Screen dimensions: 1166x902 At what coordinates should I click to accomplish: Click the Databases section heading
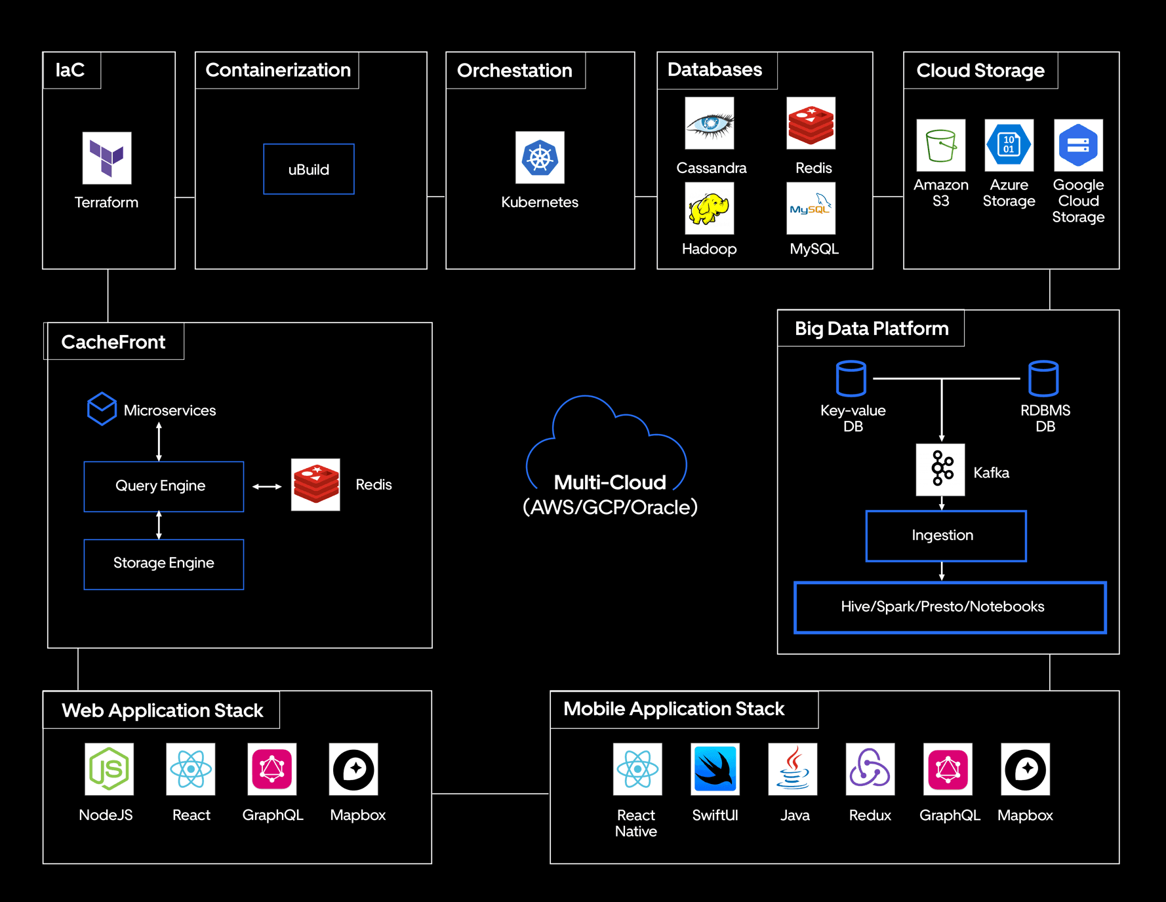click(x=715, y=69)
